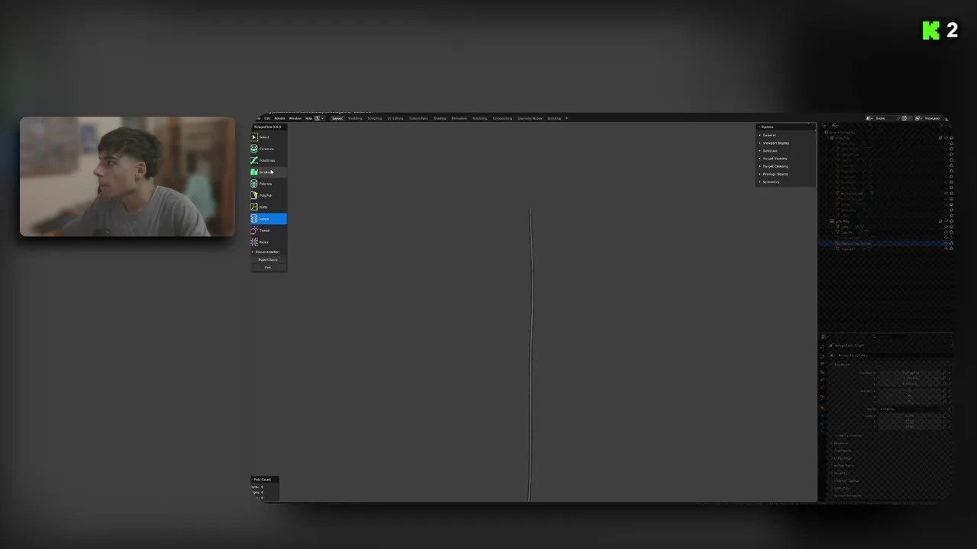Select the Relax brush tool
The width and height of the screenshot is (977, 549).
pos(268,242)
